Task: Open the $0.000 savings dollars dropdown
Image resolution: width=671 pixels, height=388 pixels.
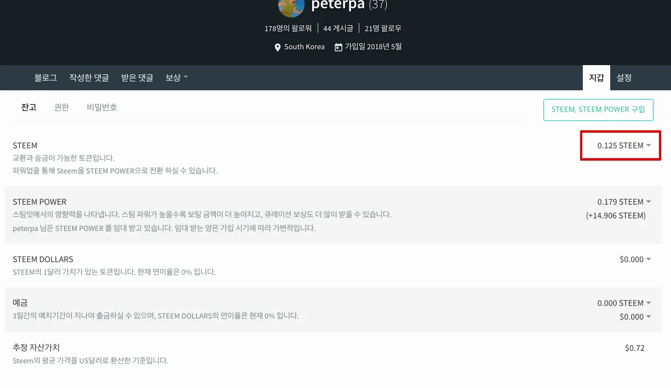Action: (635, 317)
